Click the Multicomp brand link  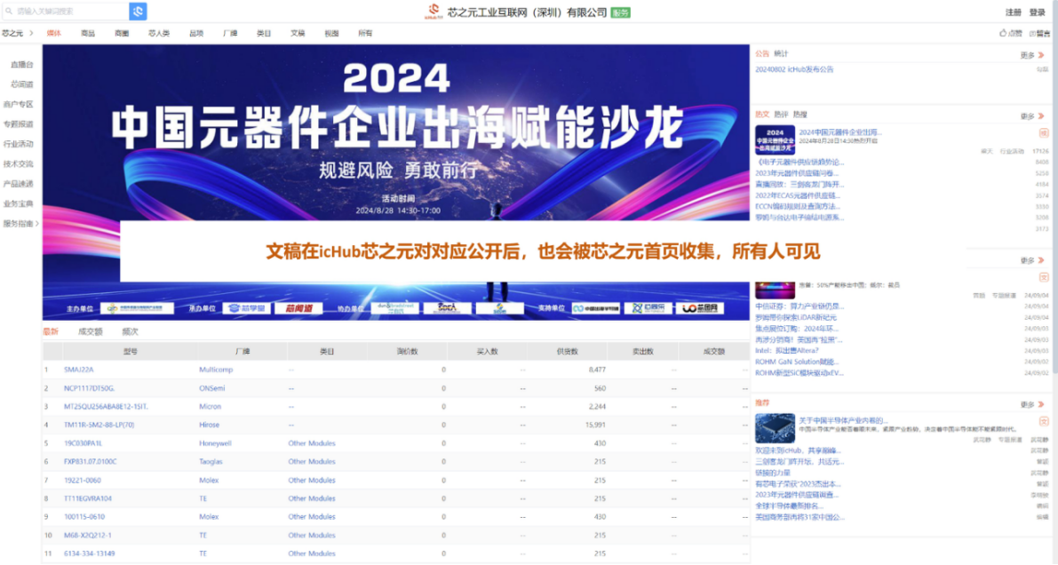216,370
